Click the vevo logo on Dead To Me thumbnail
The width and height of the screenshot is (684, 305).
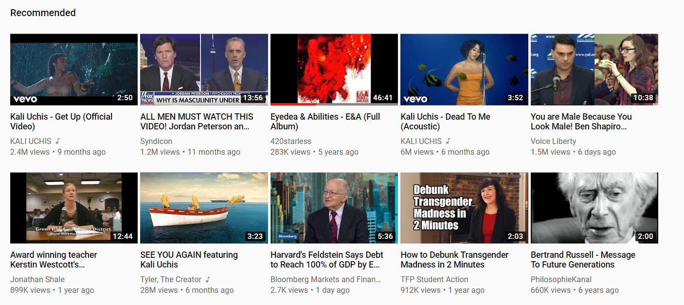[415, 99]
